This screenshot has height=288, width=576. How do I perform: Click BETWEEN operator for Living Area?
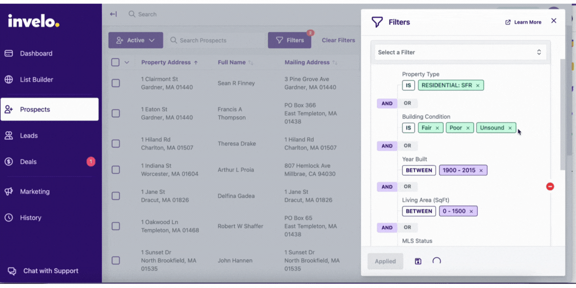(419, 211)
